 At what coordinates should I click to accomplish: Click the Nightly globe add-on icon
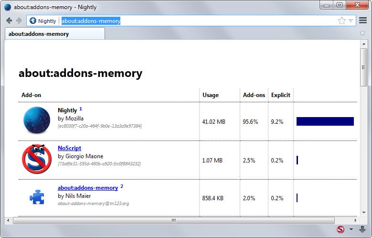point(36,120)
